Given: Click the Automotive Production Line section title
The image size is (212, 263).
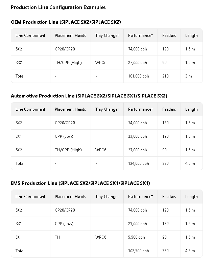Looking at the screenshot, I should click(x=89, y=96).
